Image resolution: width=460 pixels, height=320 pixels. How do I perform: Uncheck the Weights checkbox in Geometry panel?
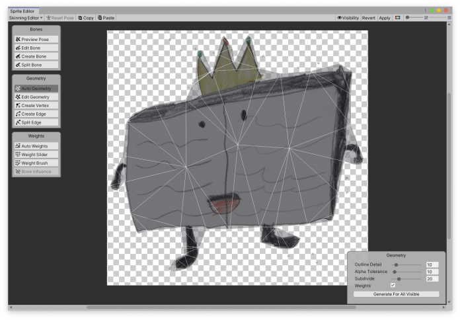coord(393,286)
